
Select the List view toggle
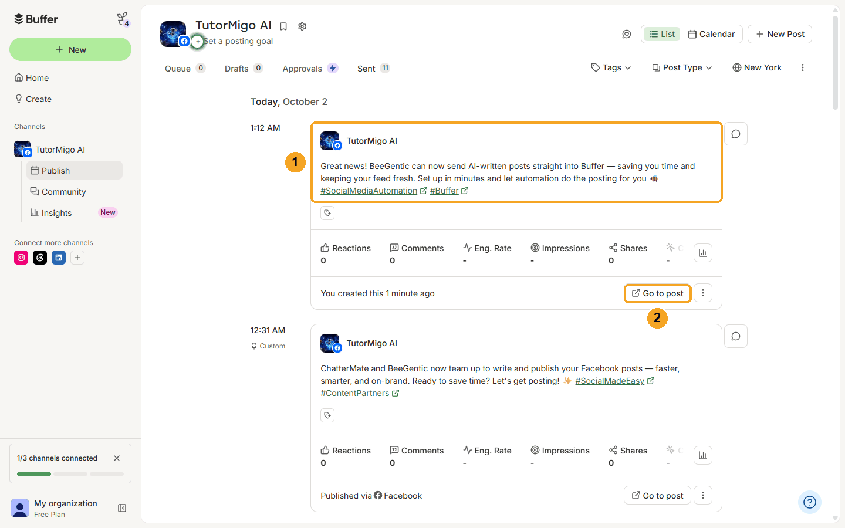click(x=662, y=34)
